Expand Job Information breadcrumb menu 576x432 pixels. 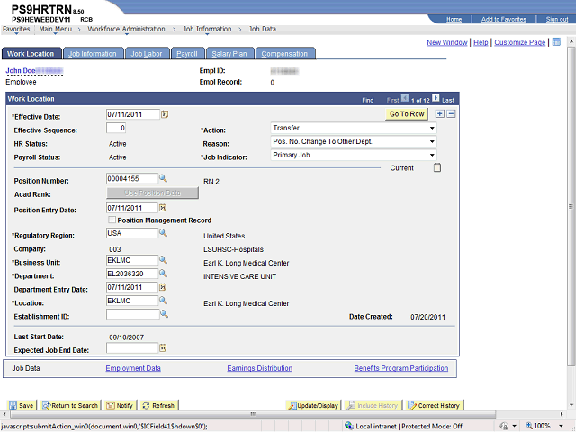(207, 29)
